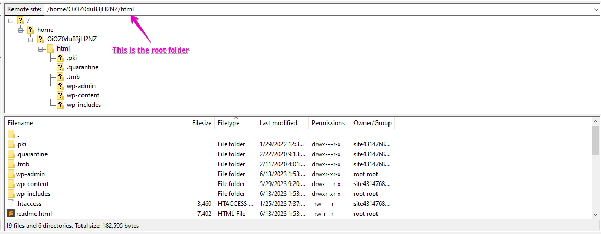Collapse the OiOZ0duB3jH2NZ tree node
This screenshot has width=601, height=234.
pyautogui.click(x=31, y=39)
